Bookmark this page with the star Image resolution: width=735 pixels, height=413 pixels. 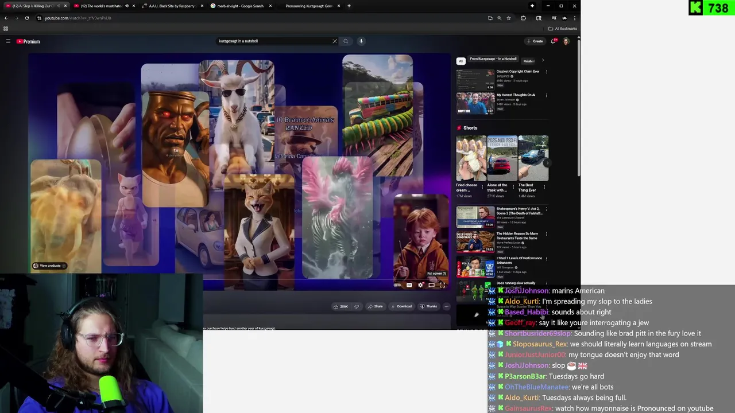coord(508,18)
